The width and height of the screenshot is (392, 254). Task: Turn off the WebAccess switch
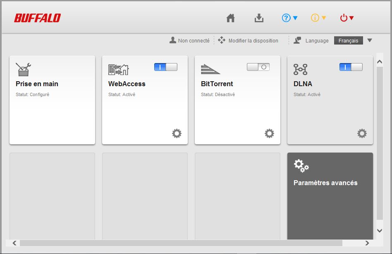166,67
